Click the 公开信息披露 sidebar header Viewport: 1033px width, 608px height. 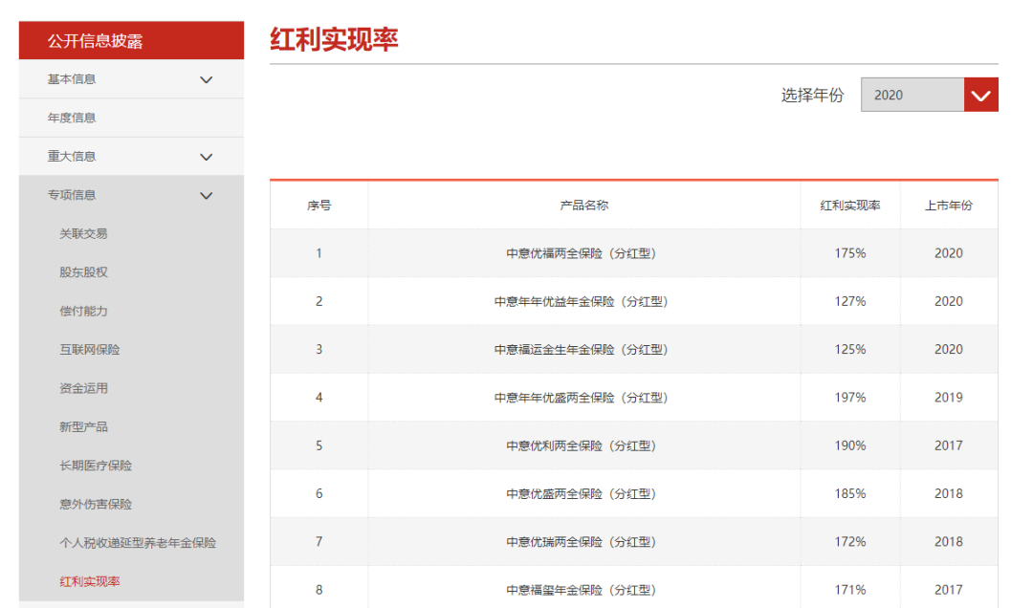coord(131,41)
